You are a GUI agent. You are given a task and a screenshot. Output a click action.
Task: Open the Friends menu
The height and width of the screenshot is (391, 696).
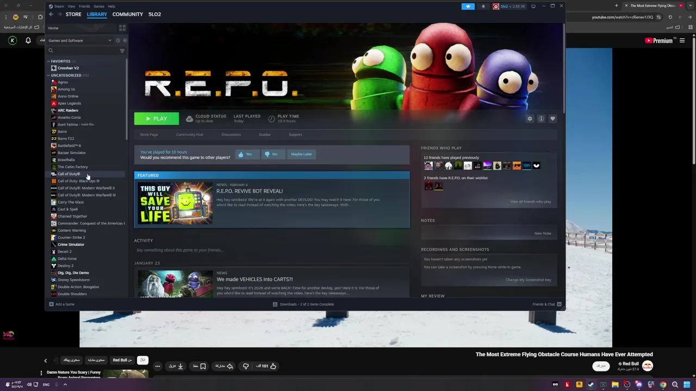pyautogui.click(x=84, y=7)
